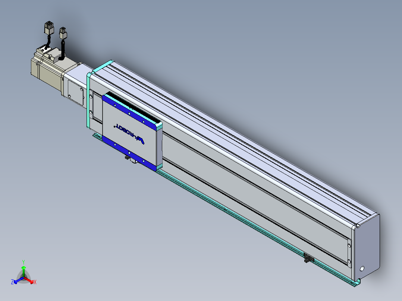Select the lower blue strip of the carriage

(129, 153)
